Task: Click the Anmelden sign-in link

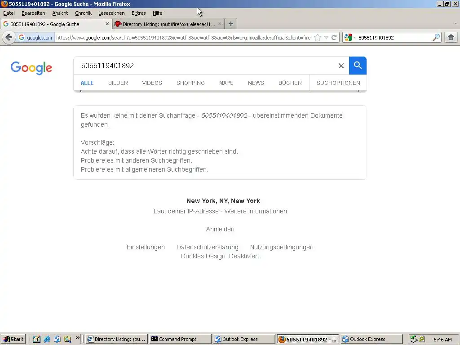Action: point(220,229)
